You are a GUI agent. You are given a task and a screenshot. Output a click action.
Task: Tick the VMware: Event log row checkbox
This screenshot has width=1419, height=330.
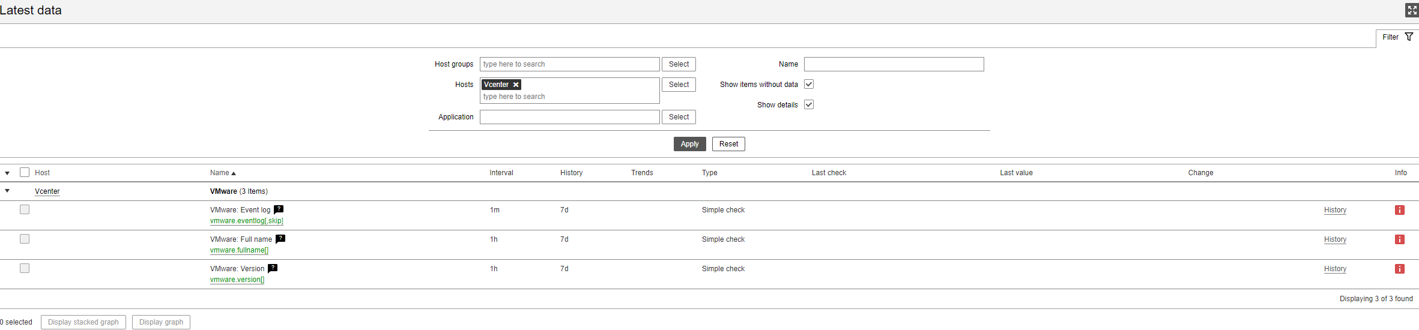[25, 209]
